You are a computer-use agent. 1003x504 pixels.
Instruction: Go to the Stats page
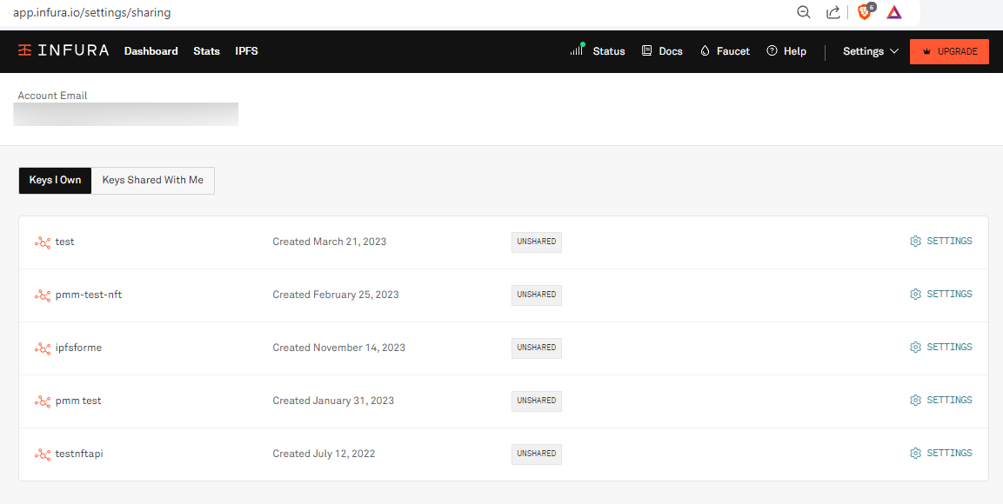[206, 51]
